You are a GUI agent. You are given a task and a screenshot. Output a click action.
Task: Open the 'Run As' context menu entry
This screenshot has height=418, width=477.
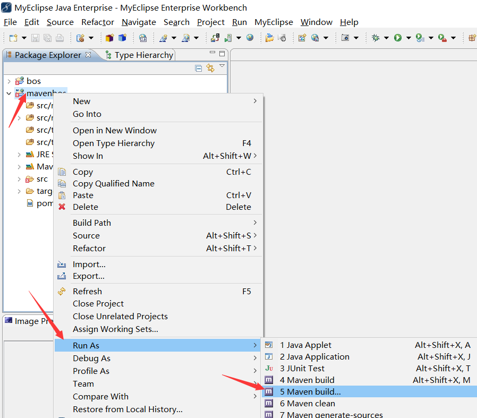[158, 345]
